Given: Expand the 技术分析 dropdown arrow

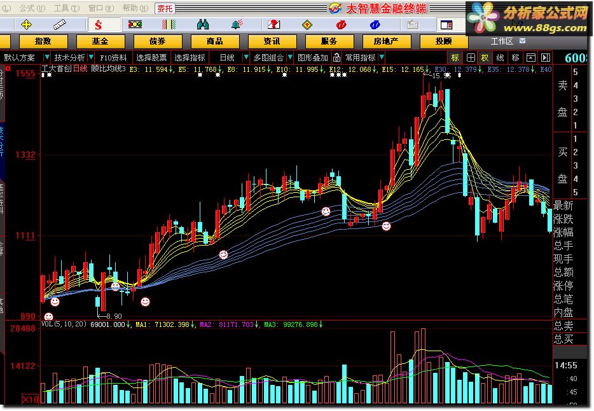Looking at the screenshot, I should pos(91,57).
